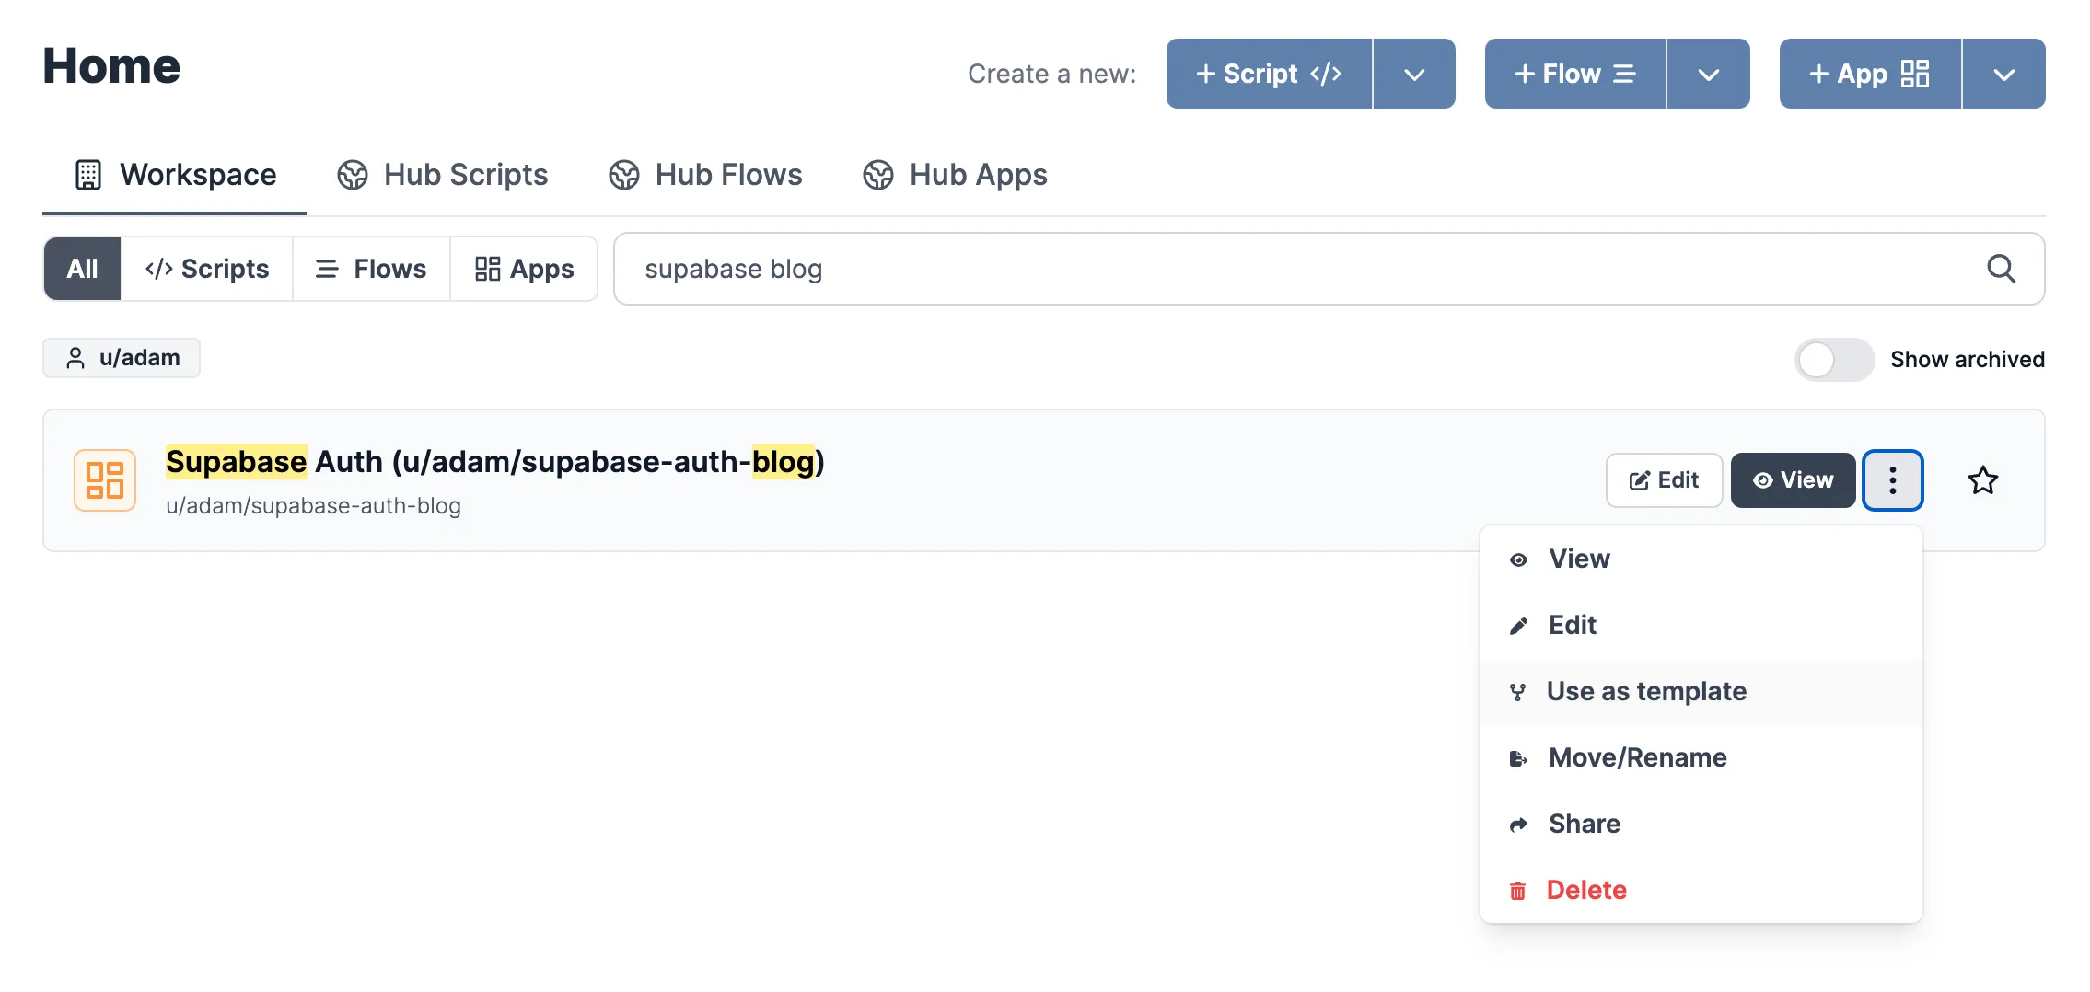Expand the Flow button dropdown arrow

[1708, 75]
